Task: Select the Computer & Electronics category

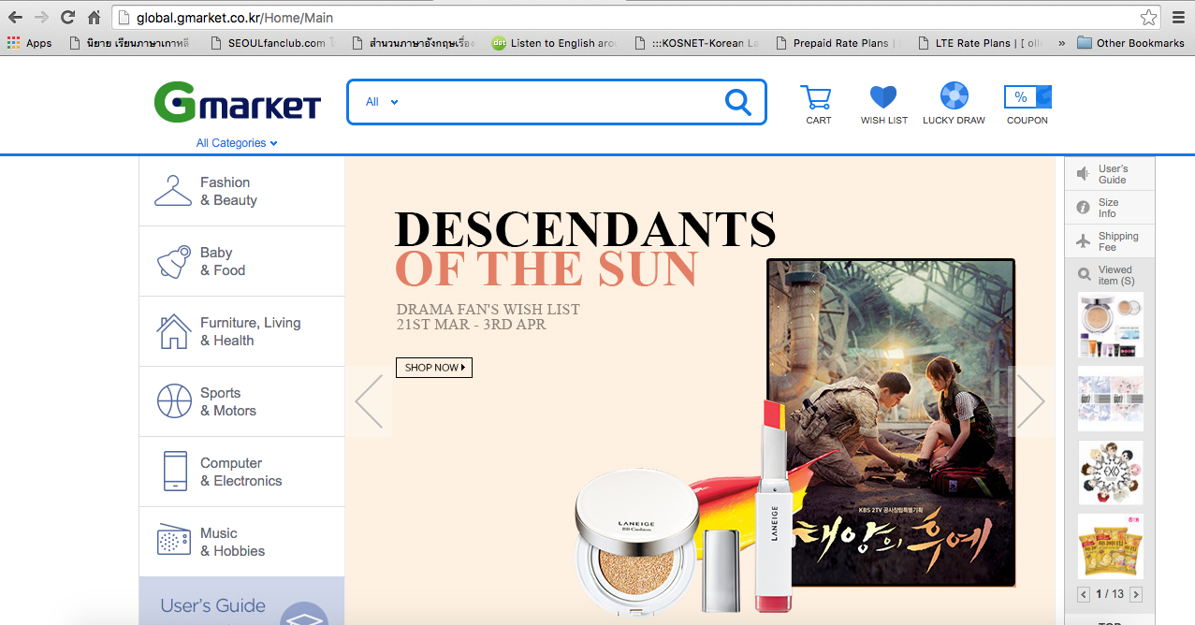Action: tap(241, 472)
